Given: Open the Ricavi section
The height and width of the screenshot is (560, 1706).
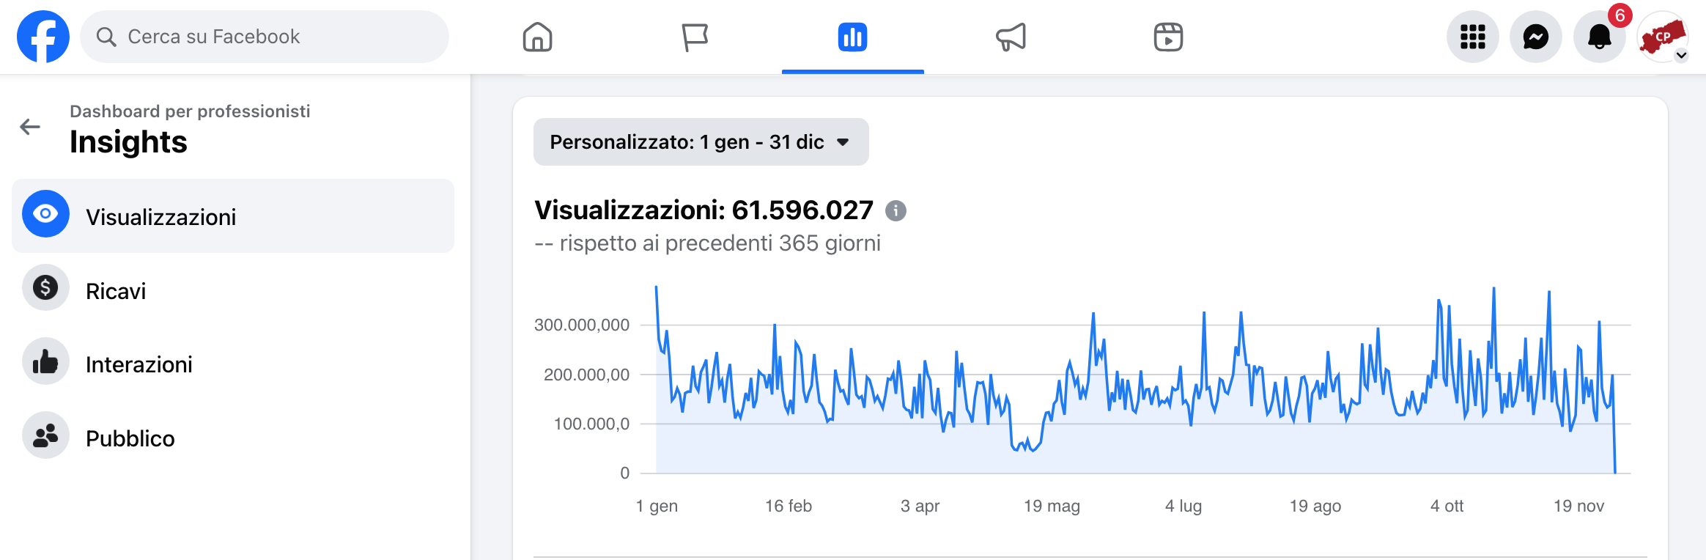Looking at the screenshot, I should point(116,291).
